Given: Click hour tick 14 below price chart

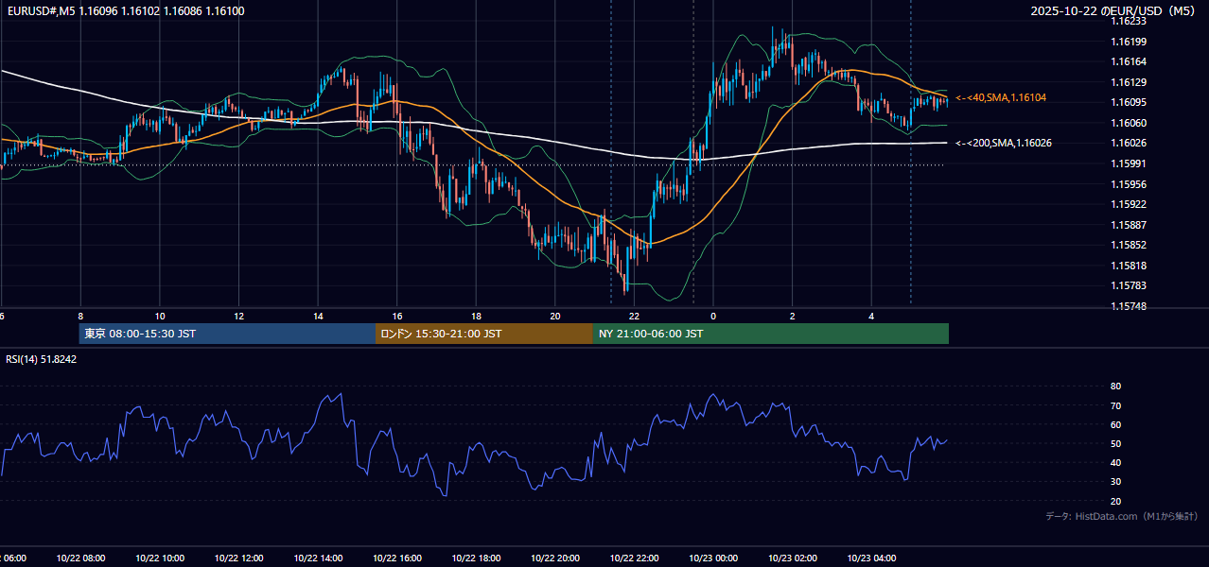Looking at the screenshot, I should 318,317.
